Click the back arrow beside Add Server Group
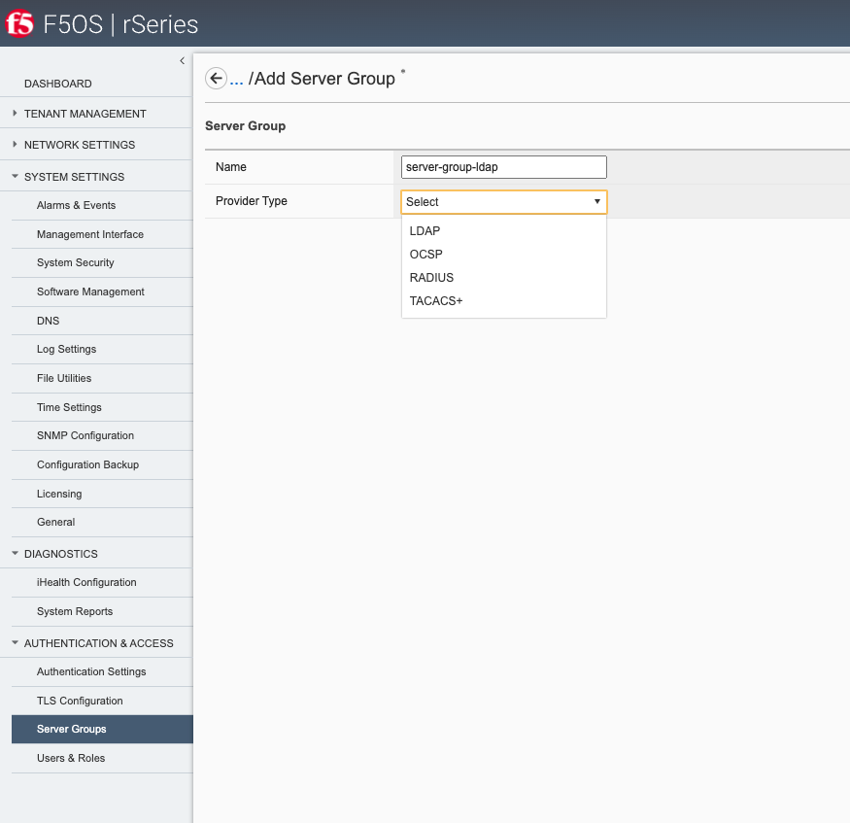This screenshot has width=850, height=823. 216,79
